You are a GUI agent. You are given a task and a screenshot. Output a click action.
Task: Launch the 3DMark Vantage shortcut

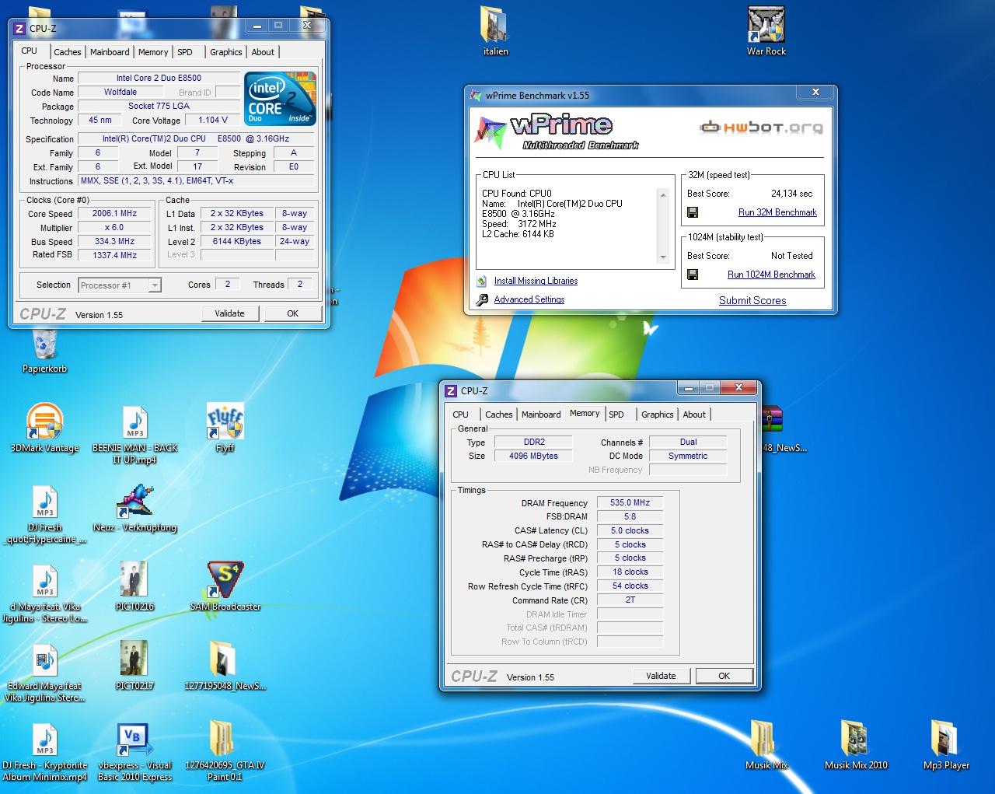(x=44, y=422)
